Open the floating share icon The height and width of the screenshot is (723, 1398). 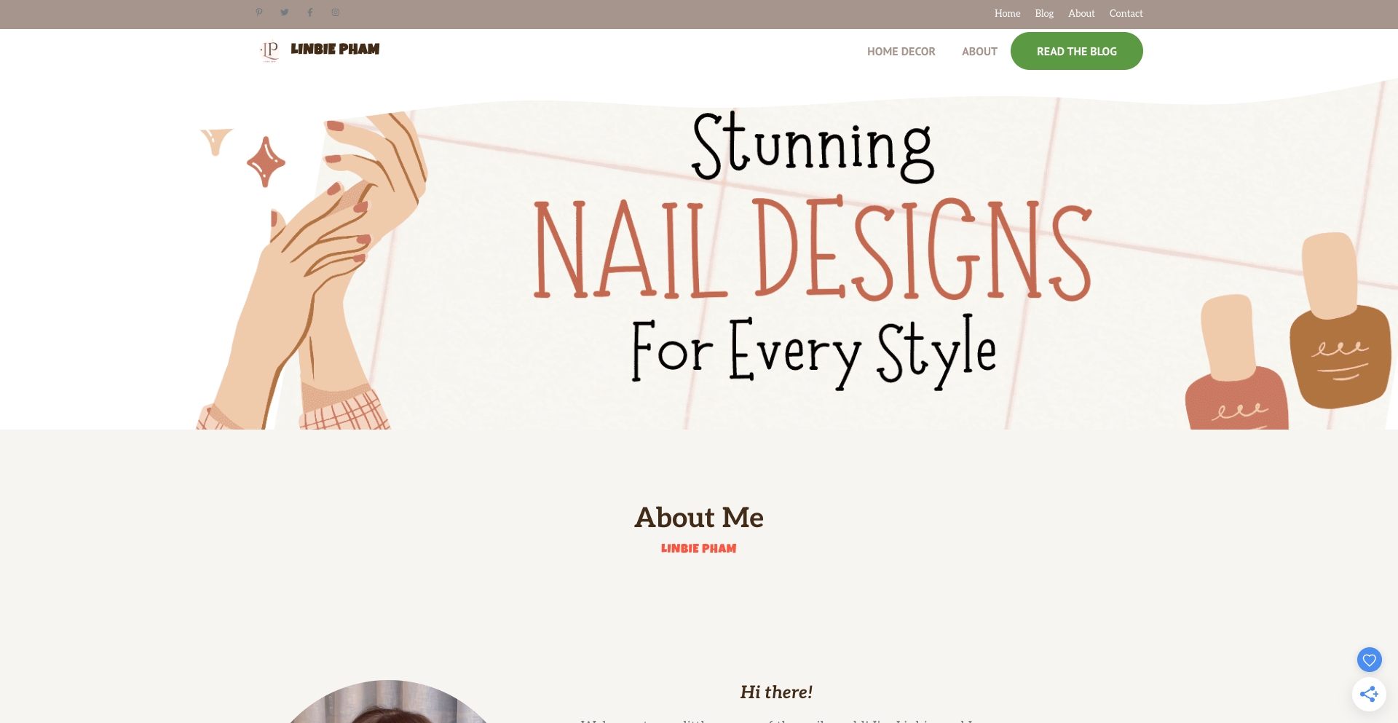point(1369,694)
